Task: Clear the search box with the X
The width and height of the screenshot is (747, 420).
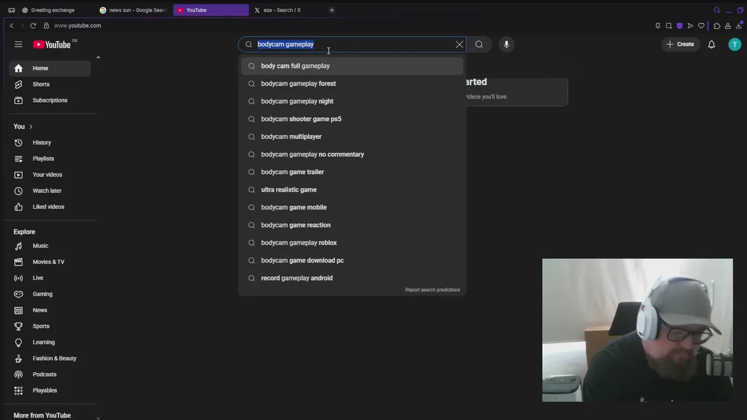Action: click(459, 44)
